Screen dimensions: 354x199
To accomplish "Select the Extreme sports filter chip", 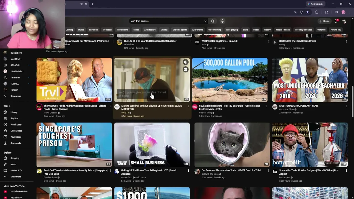I will [x=180, y=30].
